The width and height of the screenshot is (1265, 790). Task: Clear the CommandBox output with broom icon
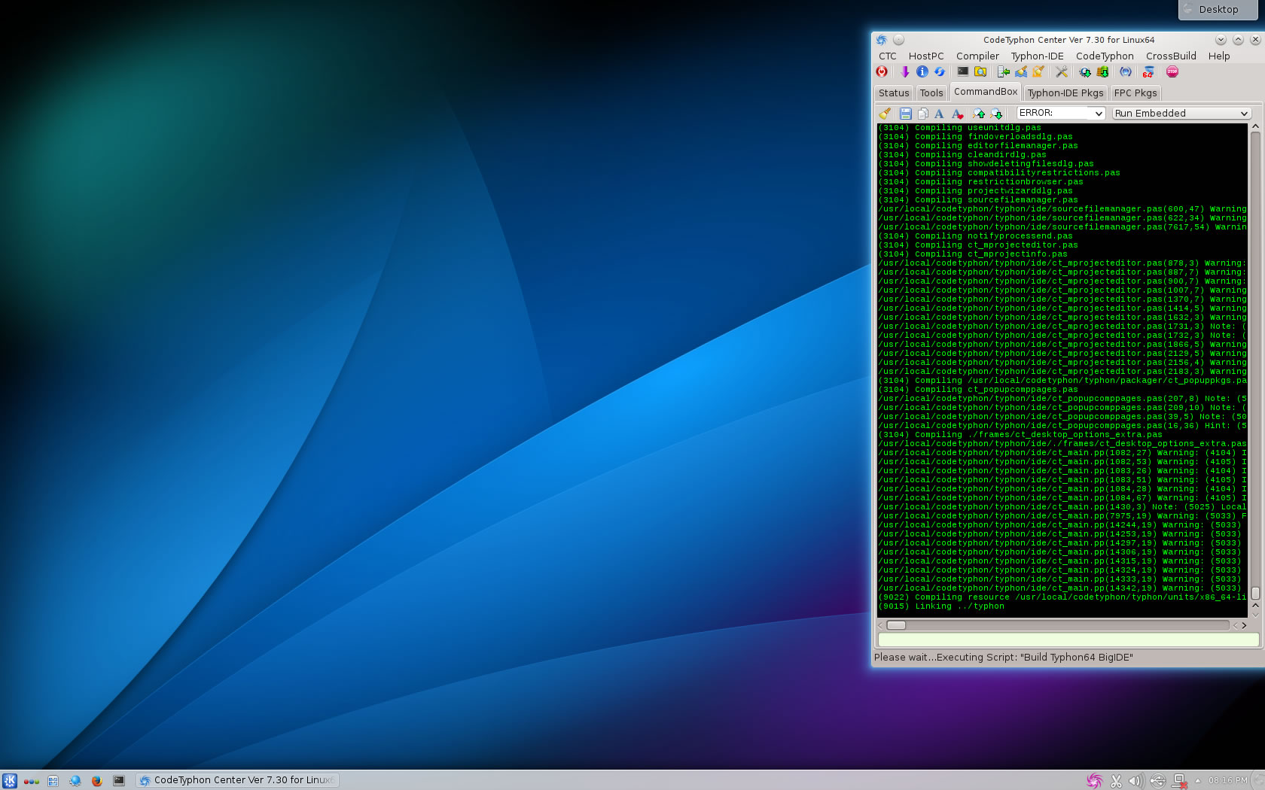(885, 114)
